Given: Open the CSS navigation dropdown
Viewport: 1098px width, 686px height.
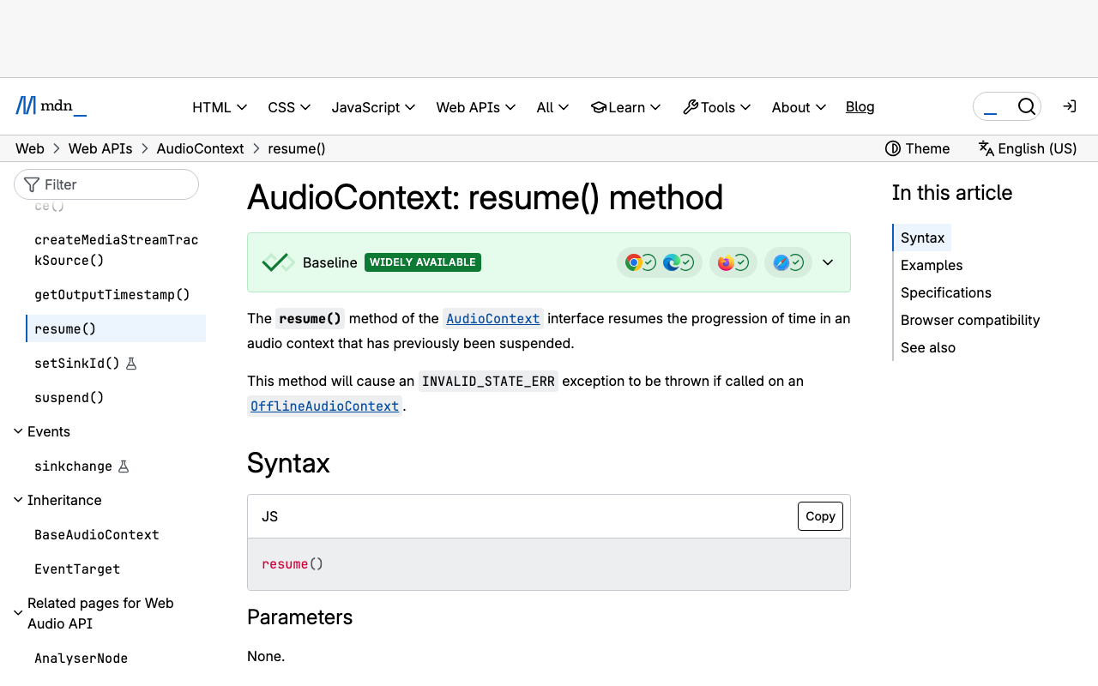Looking at the screenshot, I should tap(289, 107).
